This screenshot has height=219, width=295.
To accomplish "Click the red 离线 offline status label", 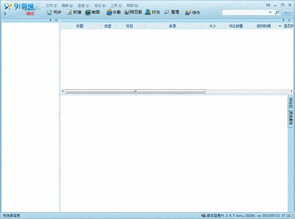I will tap(29, 14).
